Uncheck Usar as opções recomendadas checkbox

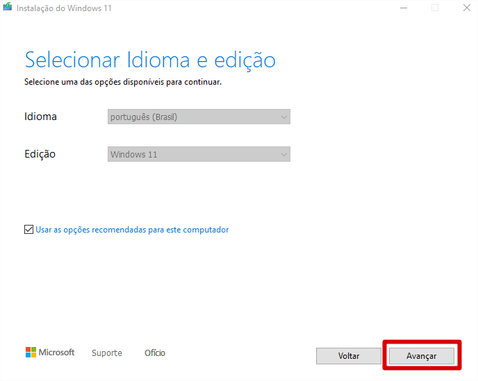(x=28, y=229)
